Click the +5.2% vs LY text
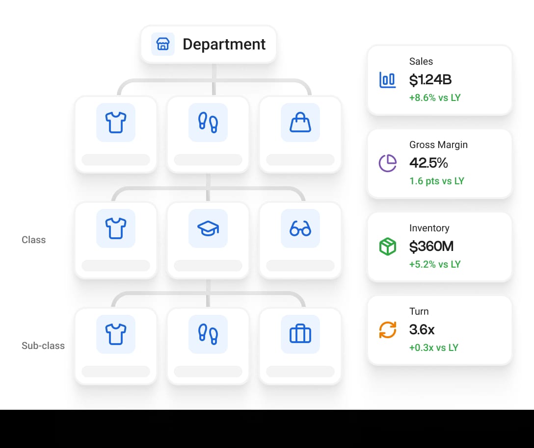534x448 pixels. (x=435, y=264)
